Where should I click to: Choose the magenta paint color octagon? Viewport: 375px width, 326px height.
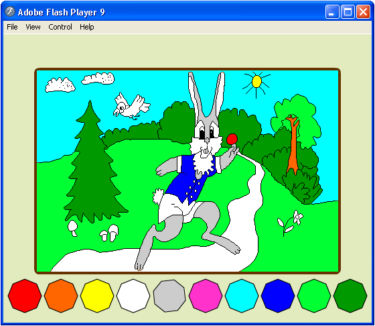(x=206, y=296)
